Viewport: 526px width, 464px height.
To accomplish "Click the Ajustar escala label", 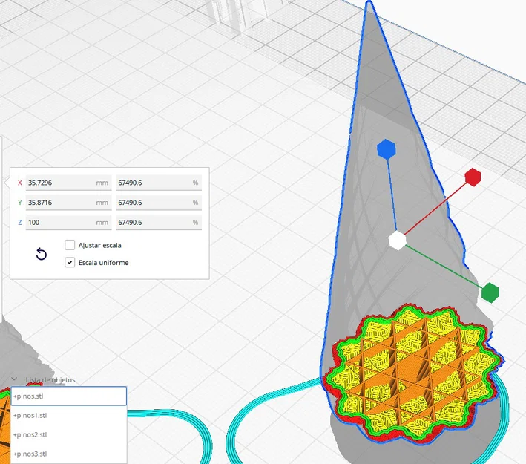I will 99,245.
